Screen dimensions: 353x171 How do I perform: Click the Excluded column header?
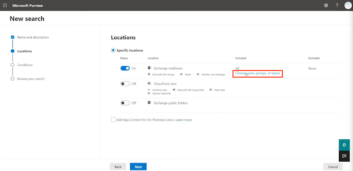314,58
